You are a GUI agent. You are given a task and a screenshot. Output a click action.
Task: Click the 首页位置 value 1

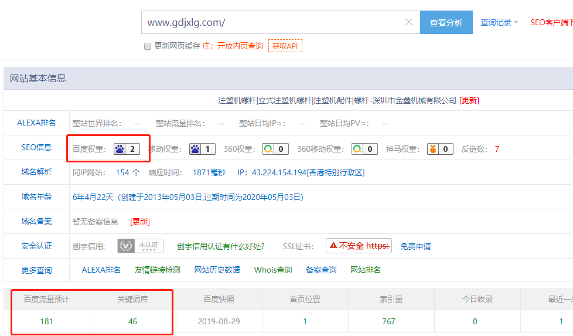tap(305, 321)
